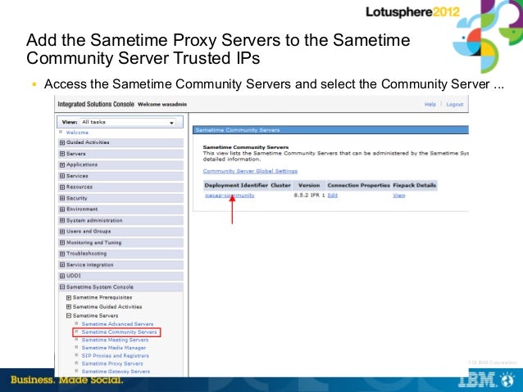Screen dimensions: 523x392
Task: Expand the Security section
Action: (62, 198)
